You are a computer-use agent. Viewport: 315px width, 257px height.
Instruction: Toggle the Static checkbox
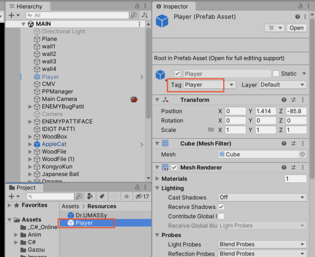click(276, 73)
